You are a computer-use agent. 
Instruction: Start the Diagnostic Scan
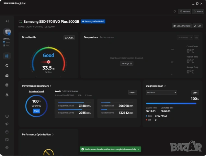tap(195, 93)
